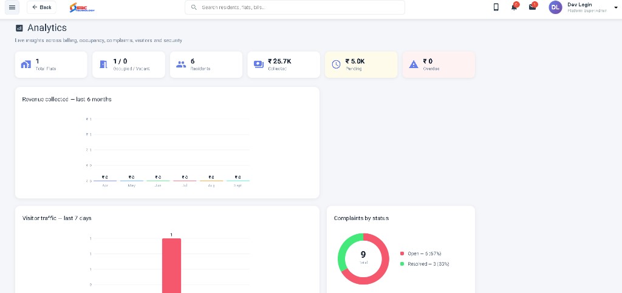Image resolution: width=622 pixels, height=293 pixels.
Task: Select the ₹ 0 Overdue value
Action: pyautogui.click(x=428, y=61)
